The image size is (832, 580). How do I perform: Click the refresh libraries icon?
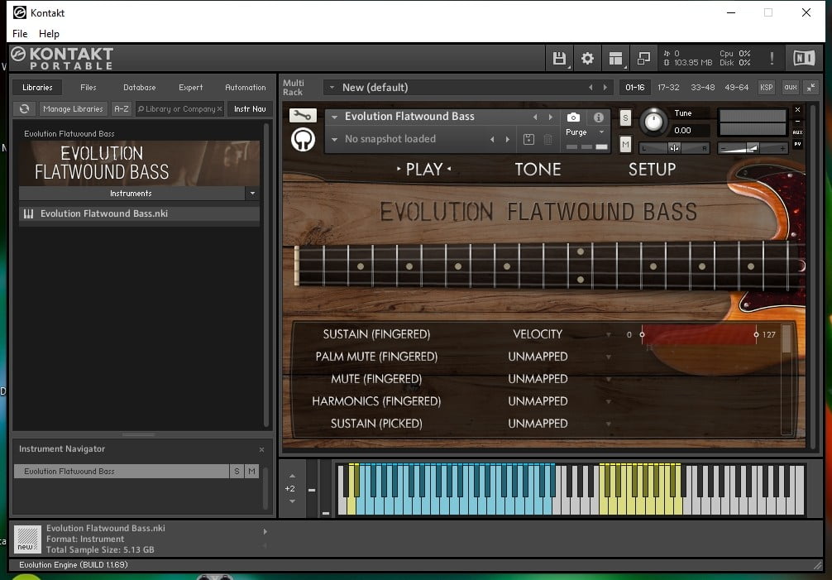(x=25, y=108)
